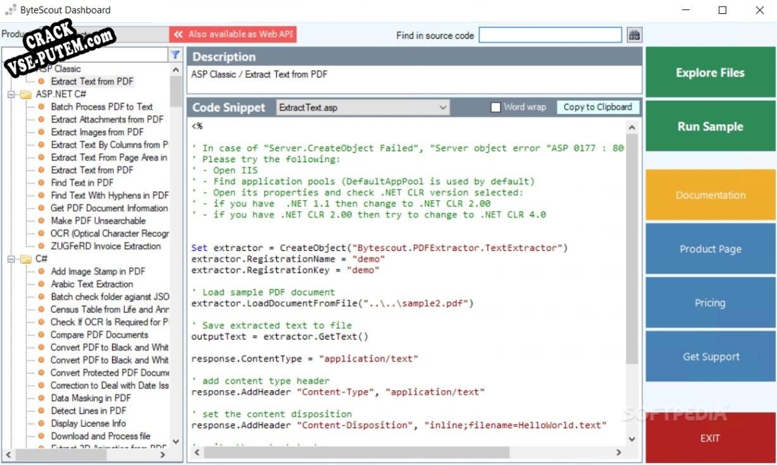Minimize the ByteScout Dashboard window
Viewport: 777px width, 465px height.
click(686, 10)
